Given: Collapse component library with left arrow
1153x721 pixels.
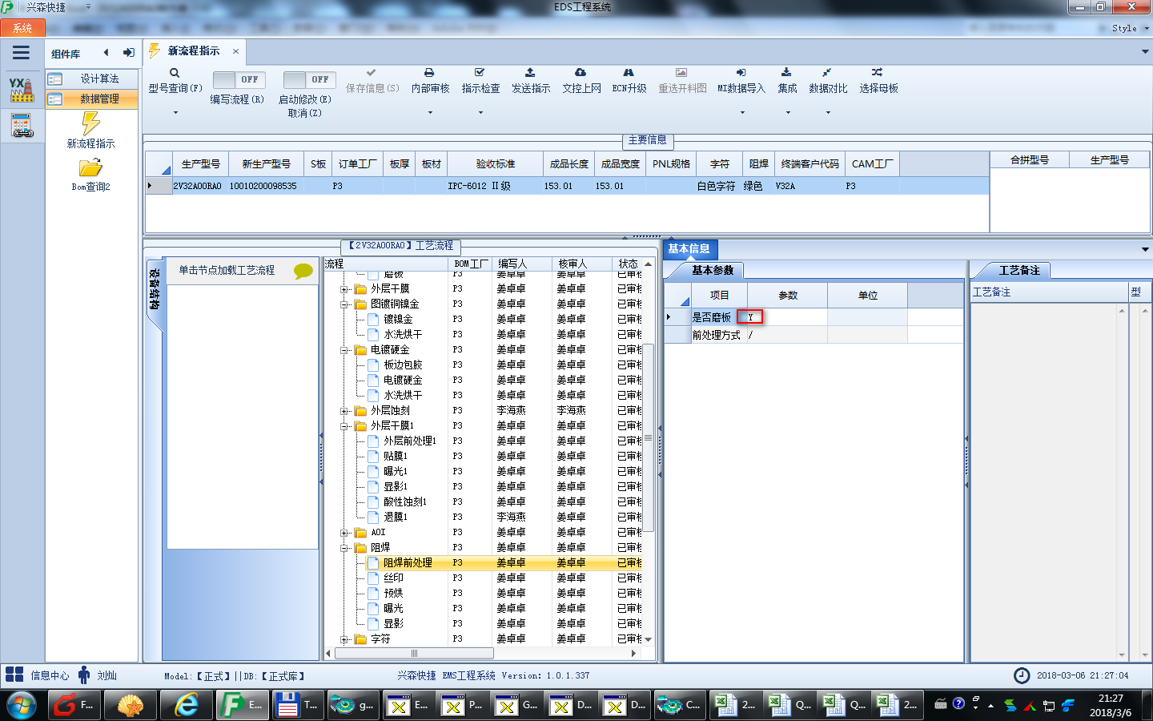Looking at the screenshot, I should (106, 53).
